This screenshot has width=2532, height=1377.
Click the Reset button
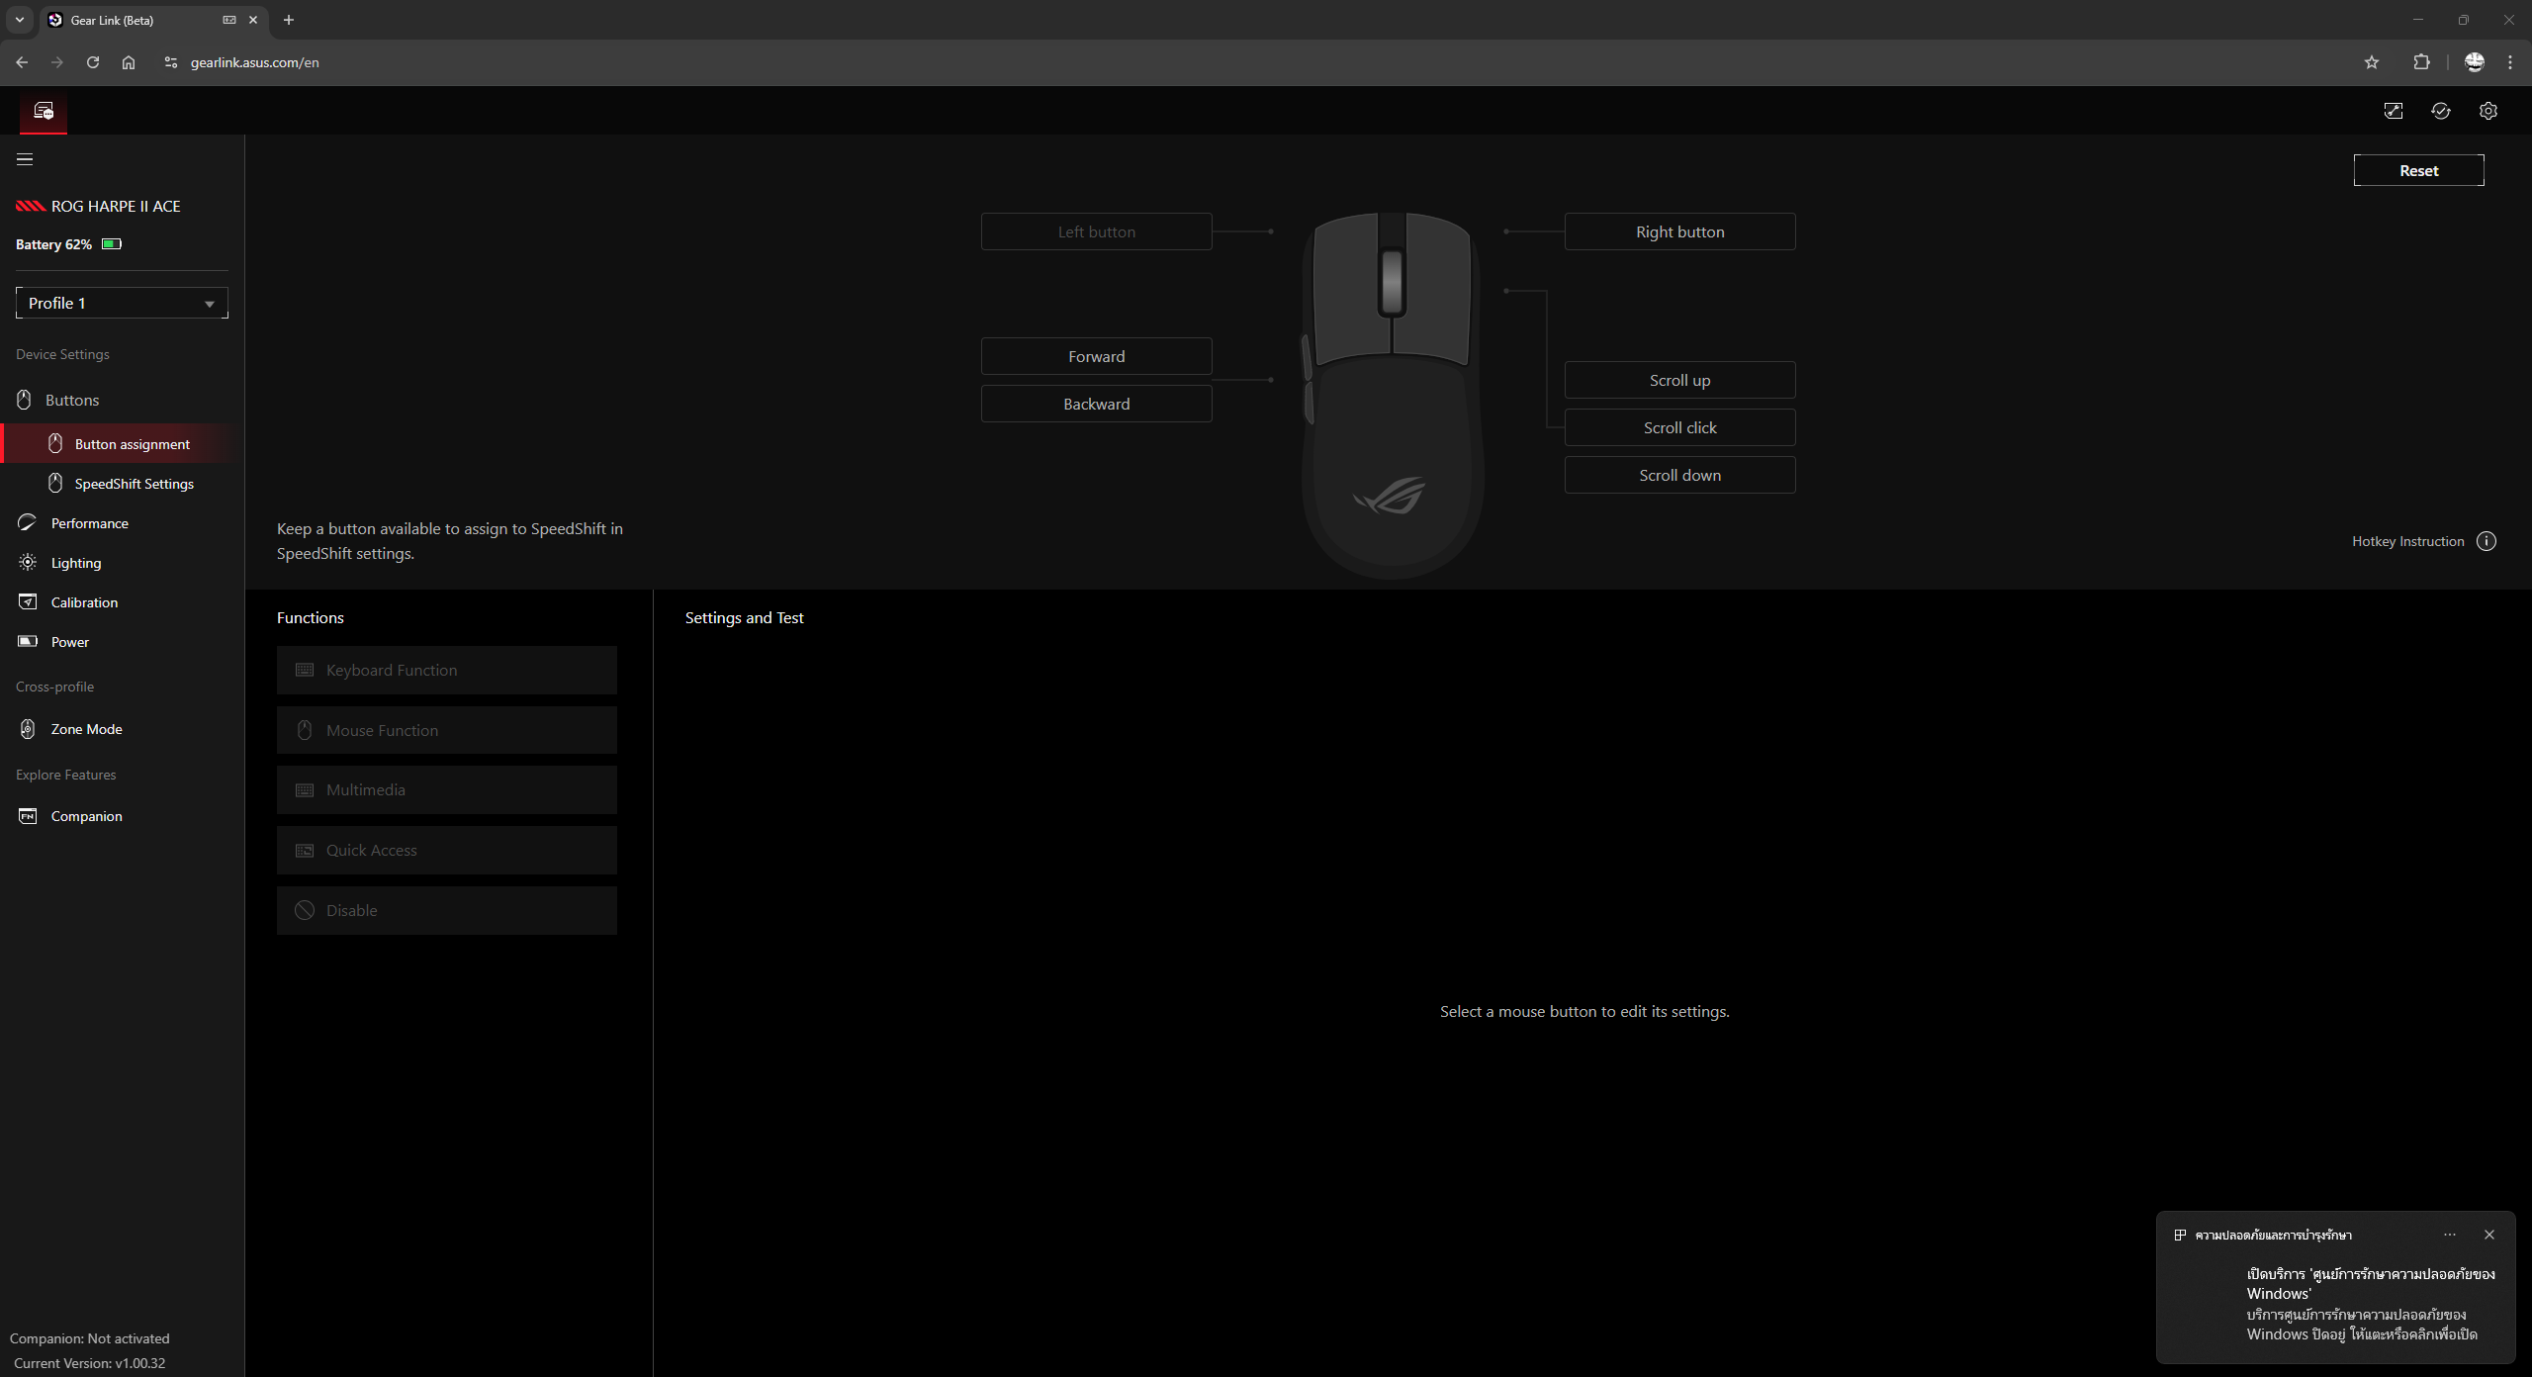2417,170
